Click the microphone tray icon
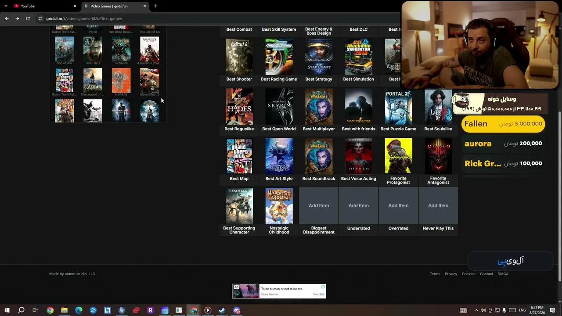 [504, 310]
